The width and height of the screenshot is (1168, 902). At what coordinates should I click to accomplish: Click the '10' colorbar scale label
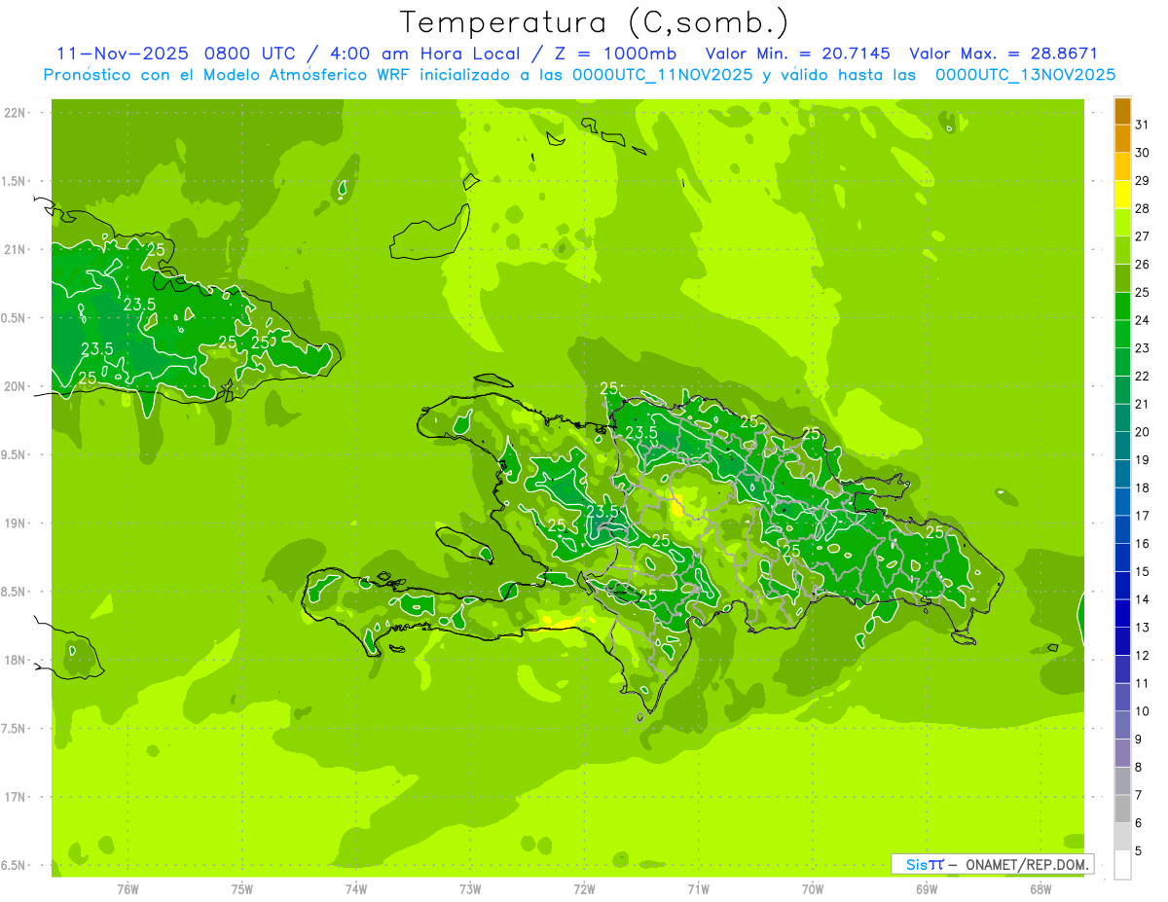click(x=1143, y=711)
